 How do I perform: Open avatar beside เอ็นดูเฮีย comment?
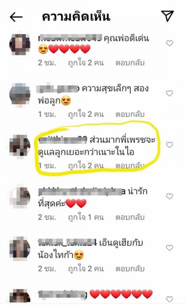20,249
